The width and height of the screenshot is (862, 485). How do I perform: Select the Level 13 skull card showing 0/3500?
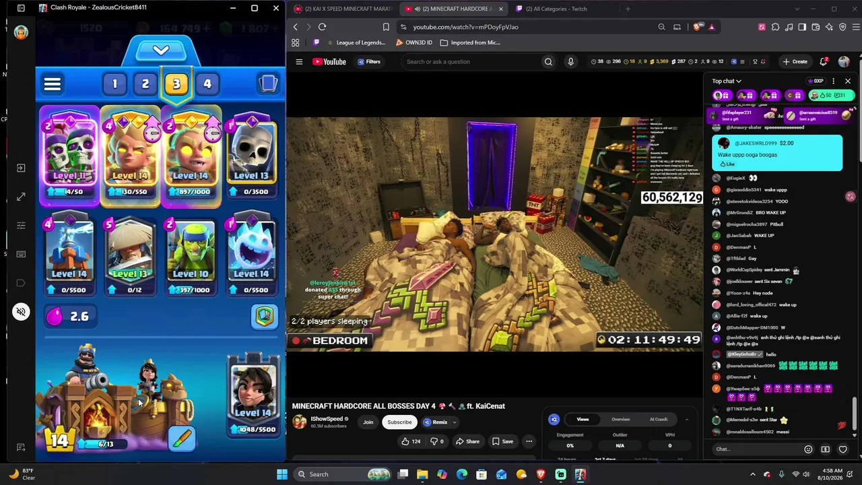coord(251,158)
